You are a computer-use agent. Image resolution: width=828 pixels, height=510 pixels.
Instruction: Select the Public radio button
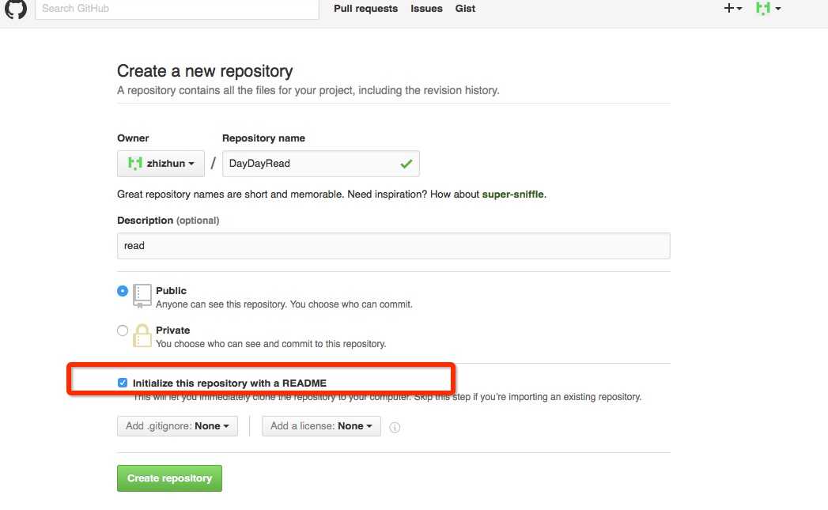123,291
